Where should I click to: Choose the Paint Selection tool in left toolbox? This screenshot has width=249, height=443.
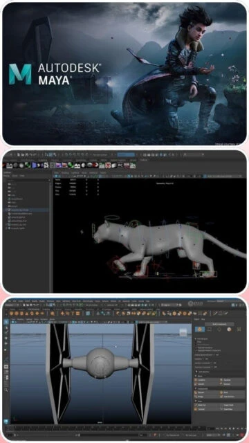(6, 332)
